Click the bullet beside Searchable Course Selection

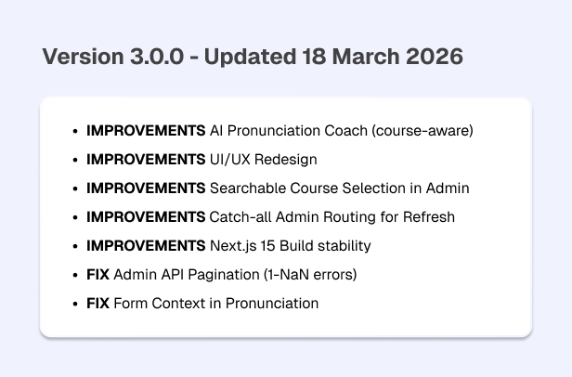click(74, 189)
